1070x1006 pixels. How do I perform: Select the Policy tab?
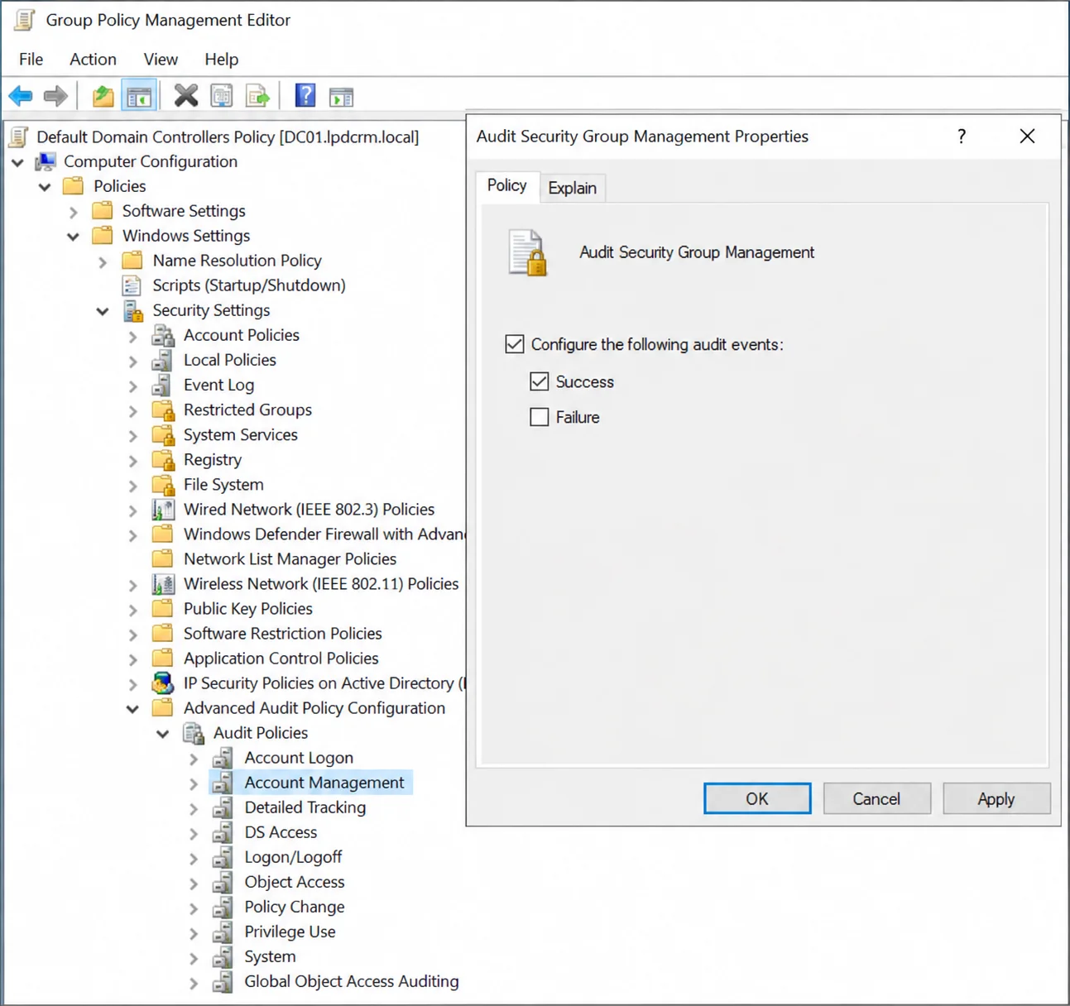[x=507, y=185]
